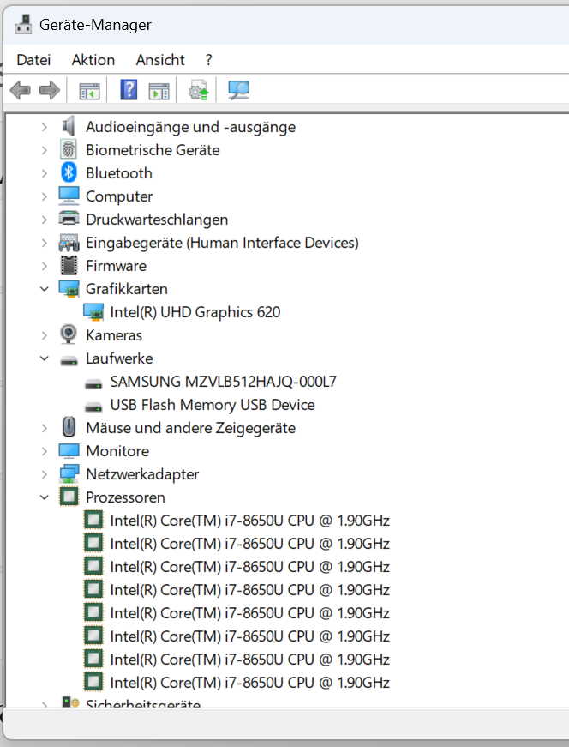Click the Monitore screen icon
This screenshot has height=747, width=569.
coord(69,450)
